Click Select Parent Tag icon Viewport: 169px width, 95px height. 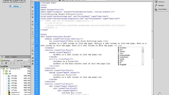[32, 22]
